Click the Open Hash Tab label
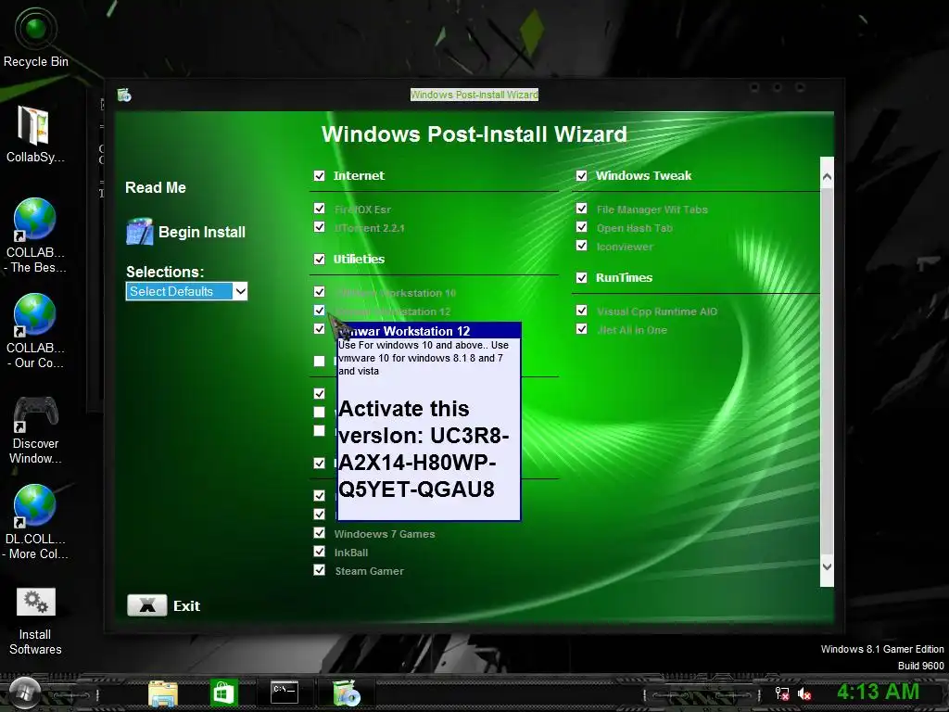This screenshot has width=949, height=712. [x=634, y=228]
